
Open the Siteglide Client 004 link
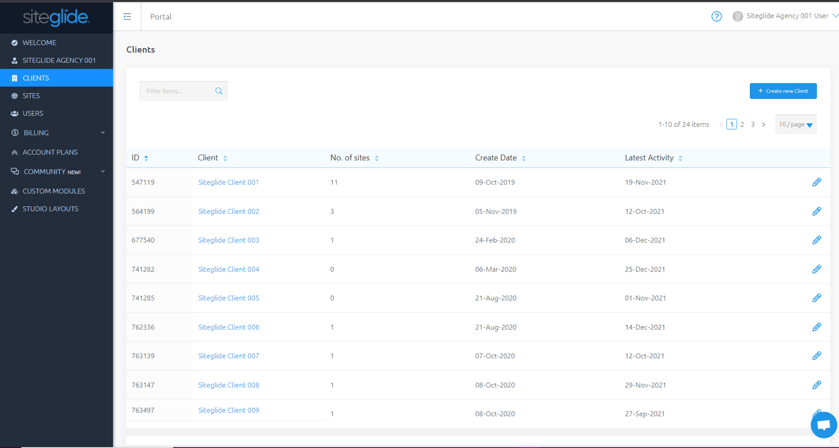(x=229, y=269)
